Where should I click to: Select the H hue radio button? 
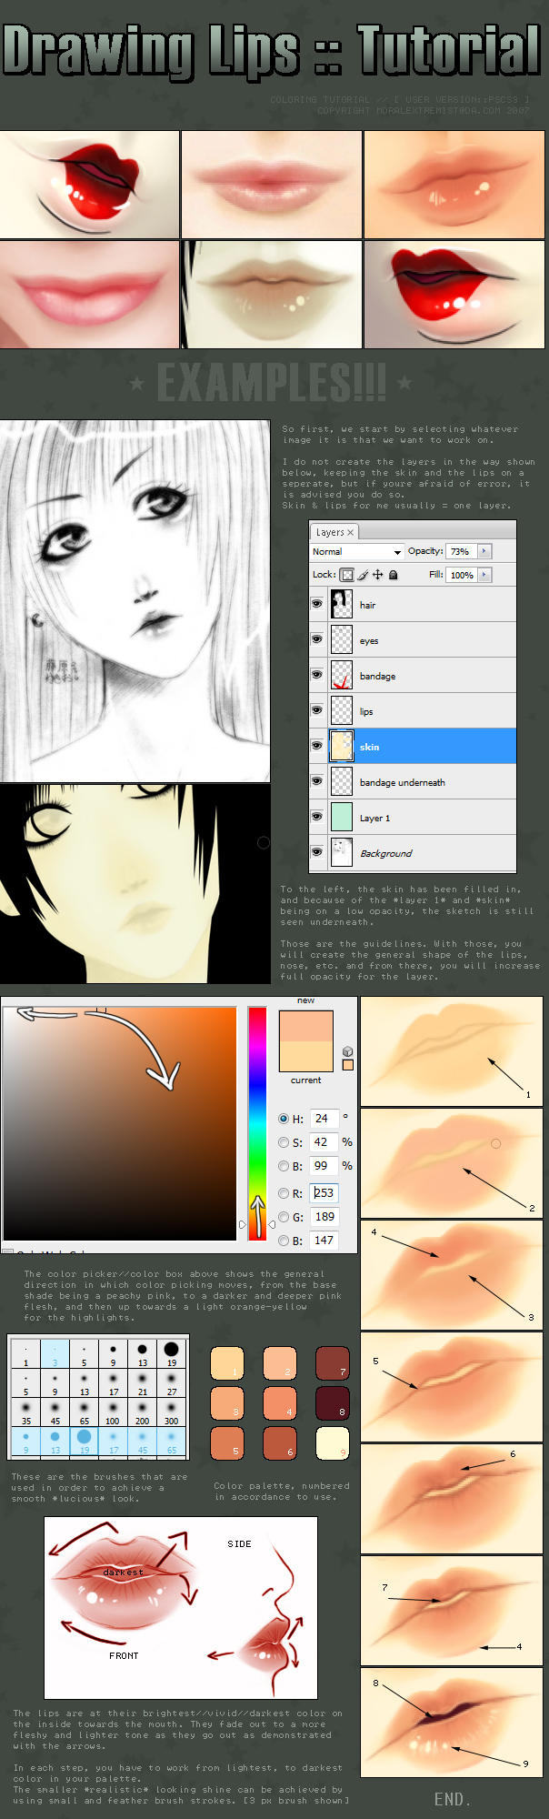[284, 1119]
